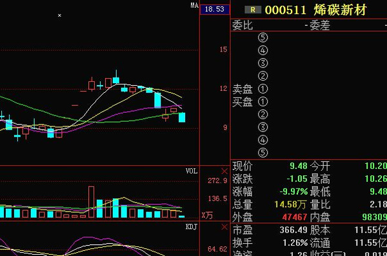
Task: Select sell order level 1 circle
Action: [263, 89]
